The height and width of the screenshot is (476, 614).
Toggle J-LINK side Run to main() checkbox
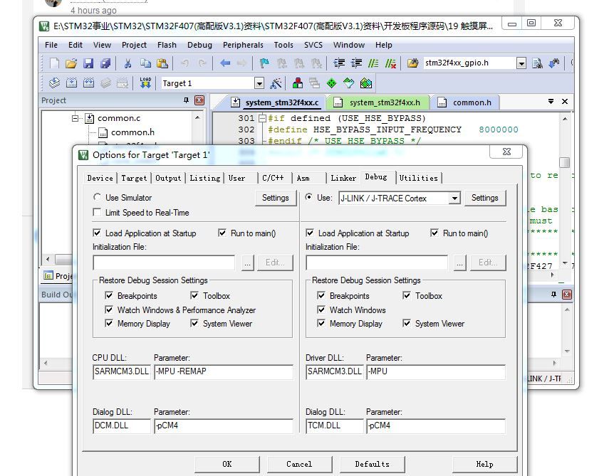pyautogui.click(x=435, y=233)
